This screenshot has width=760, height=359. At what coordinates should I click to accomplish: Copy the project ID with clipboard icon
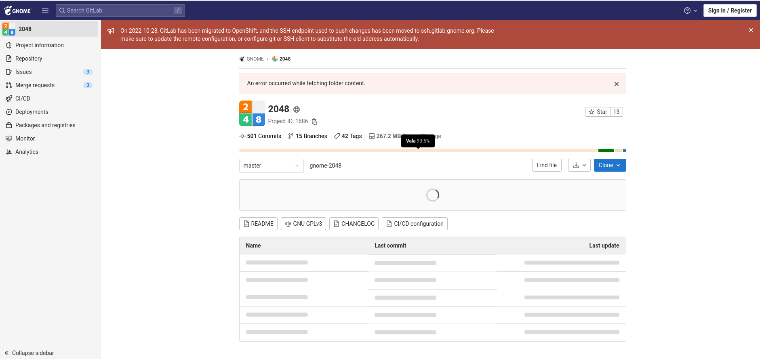[x=314, y=122]
